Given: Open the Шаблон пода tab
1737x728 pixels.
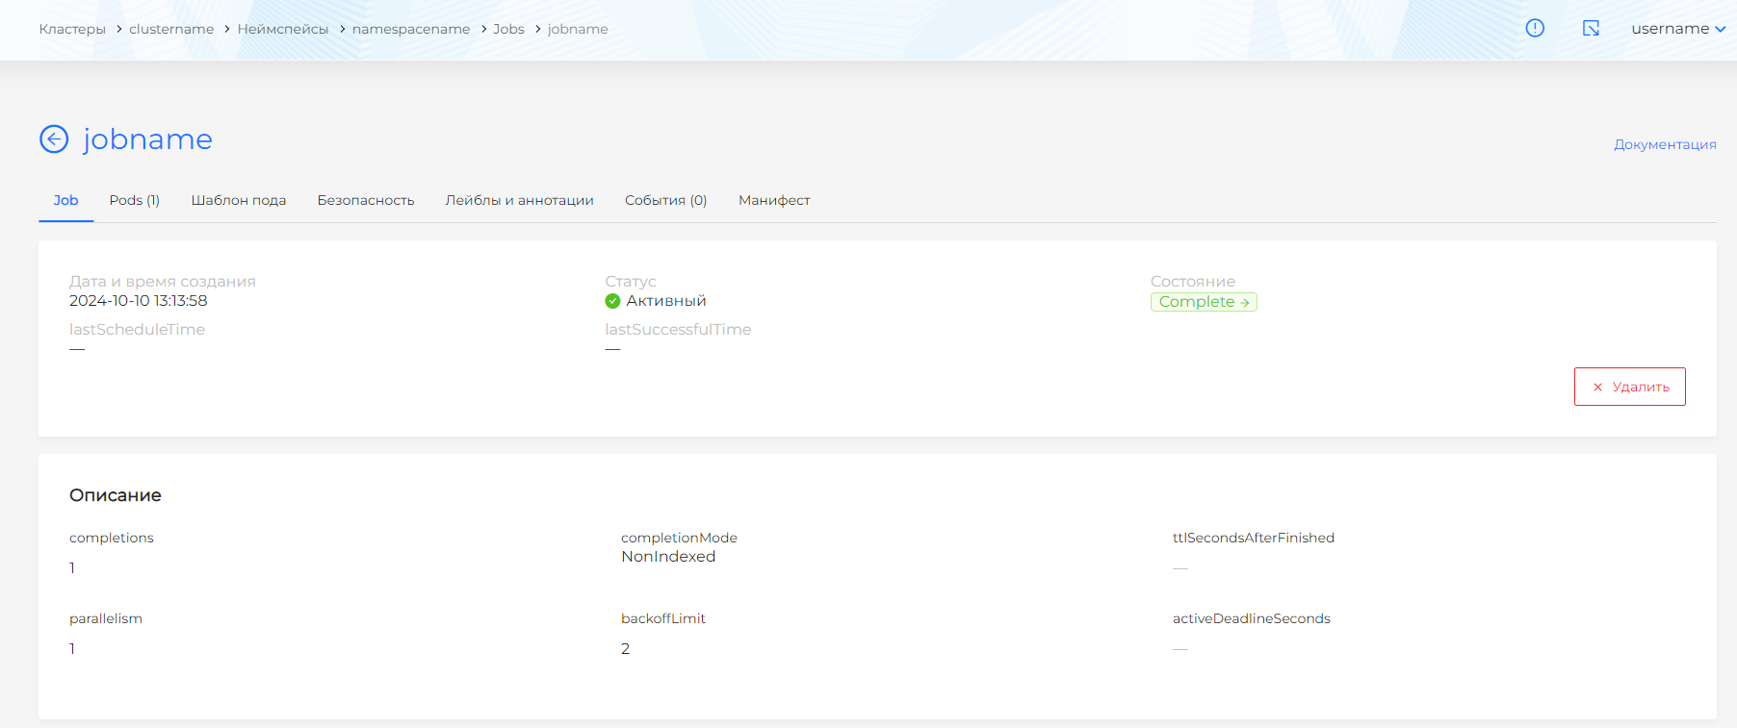Looking at the screenshot, I should (x=238, y=200).
